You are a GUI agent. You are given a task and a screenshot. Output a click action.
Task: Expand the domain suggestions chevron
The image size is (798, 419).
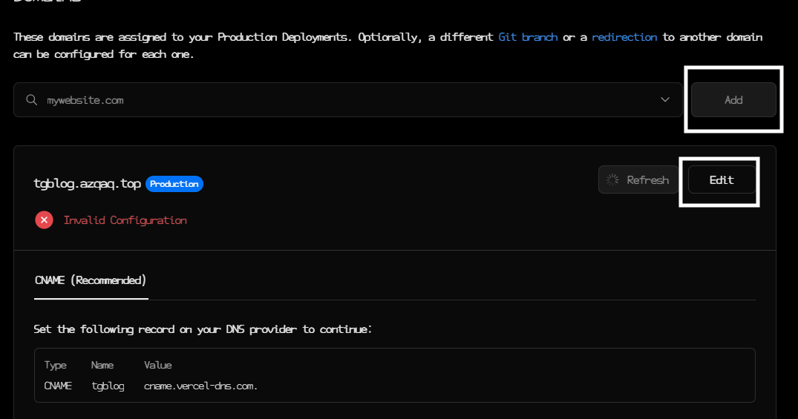click(x=665, y=100)
